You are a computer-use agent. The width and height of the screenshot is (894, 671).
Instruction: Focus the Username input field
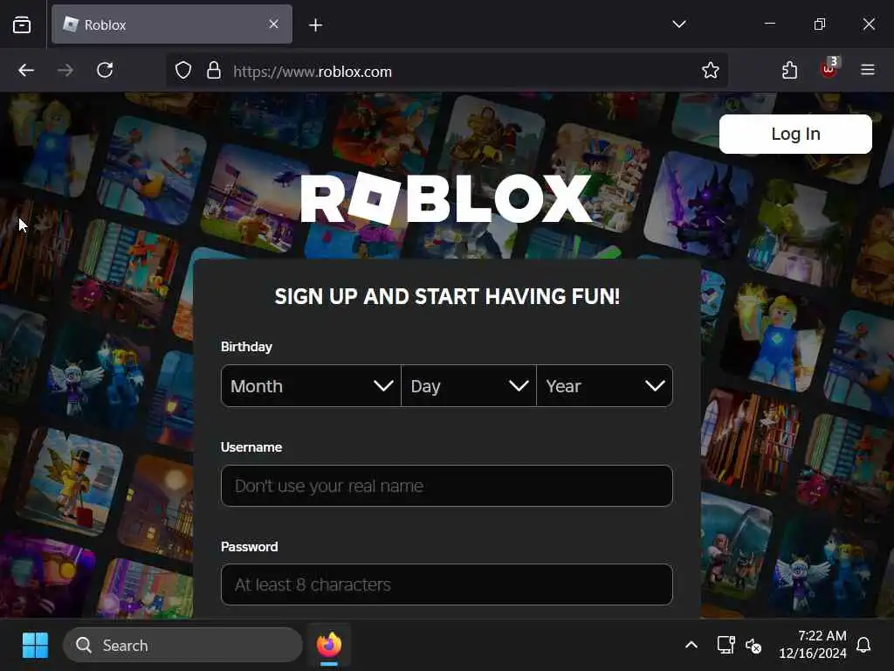tap(446, 486)
